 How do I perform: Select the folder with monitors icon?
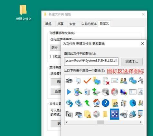pos(96,81)
